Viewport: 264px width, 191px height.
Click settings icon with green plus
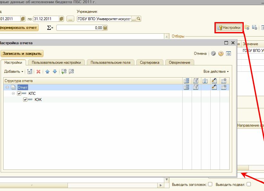pos(64,71)
